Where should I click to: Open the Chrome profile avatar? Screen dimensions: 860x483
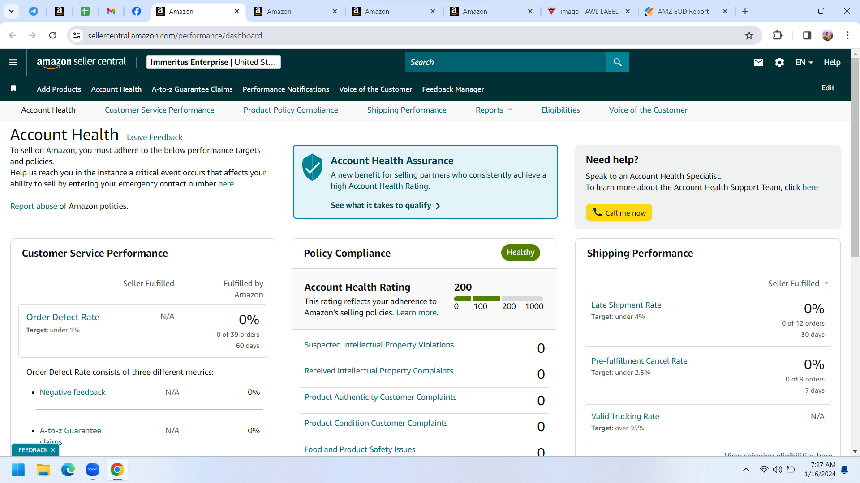(x=828, y=35)
